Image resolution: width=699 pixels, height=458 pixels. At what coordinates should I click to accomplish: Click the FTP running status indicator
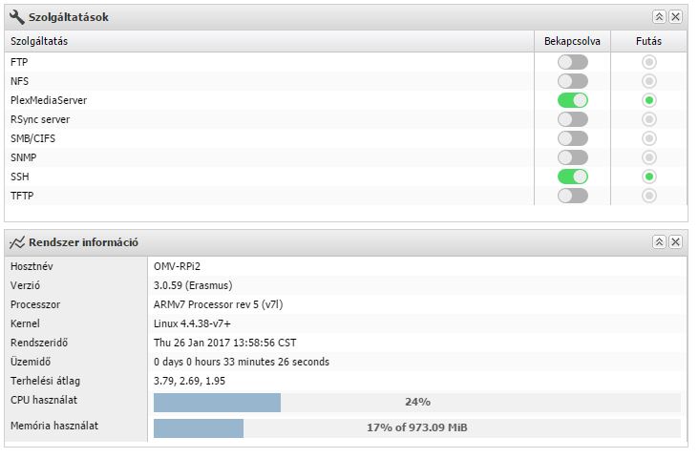[x=649, y=62]
